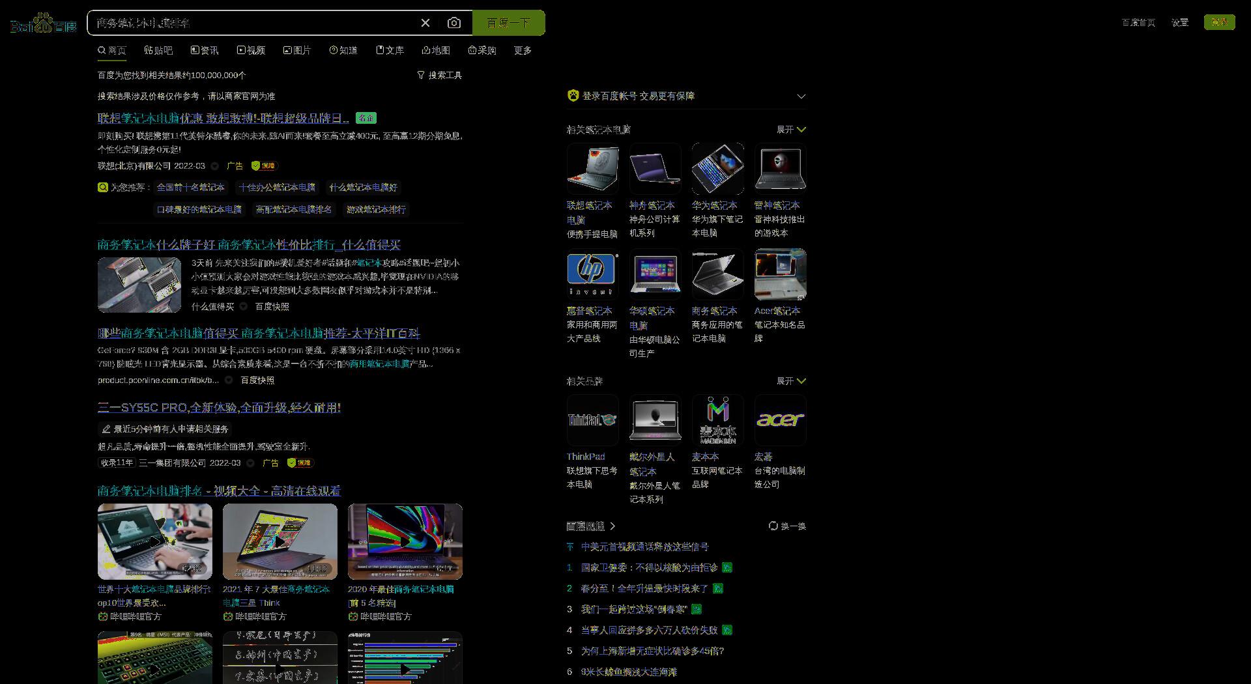This screenshot has width=1251, height=684.
Task: Expand 登录百度帐号 notice chevron
Action: click(801, 96)
